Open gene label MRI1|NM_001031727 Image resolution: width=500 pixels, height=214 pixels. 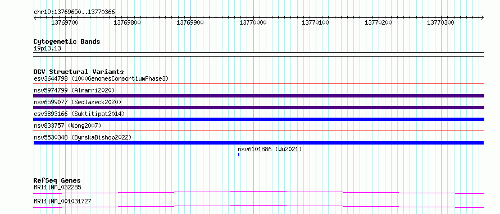pos(62,201)
